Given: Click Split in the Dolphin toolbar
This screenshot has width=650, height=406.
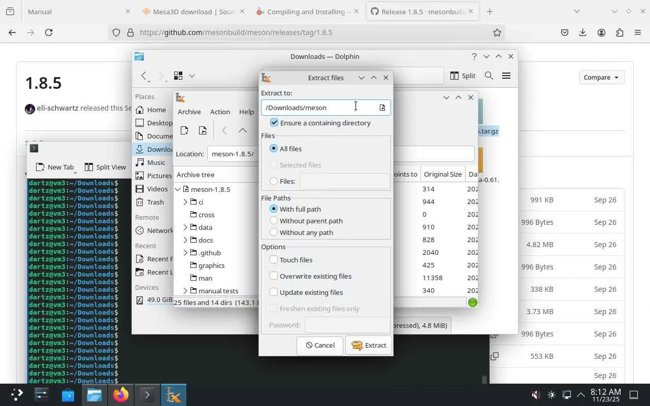Looking at the screenshot, I should [x=463, y=76].
